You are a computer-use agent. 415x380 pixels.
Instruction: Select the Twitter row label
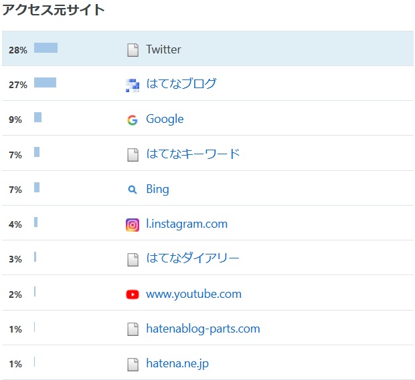pos(164,49)
